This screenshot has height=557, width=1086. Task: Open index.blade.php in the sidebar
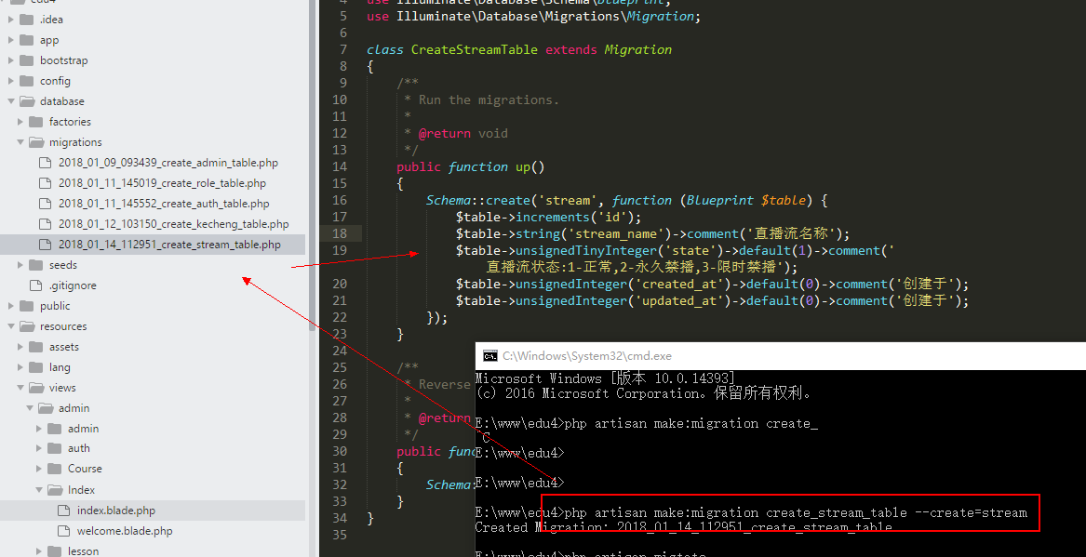point(115,511)
